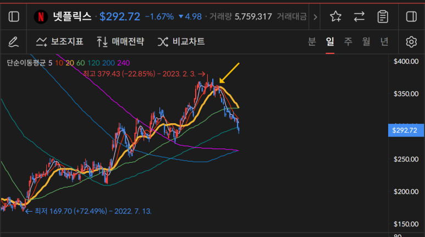Viewport: 425px width, 237px height.
Task: Select the 240-day moving average value
Action: [123, 63]
